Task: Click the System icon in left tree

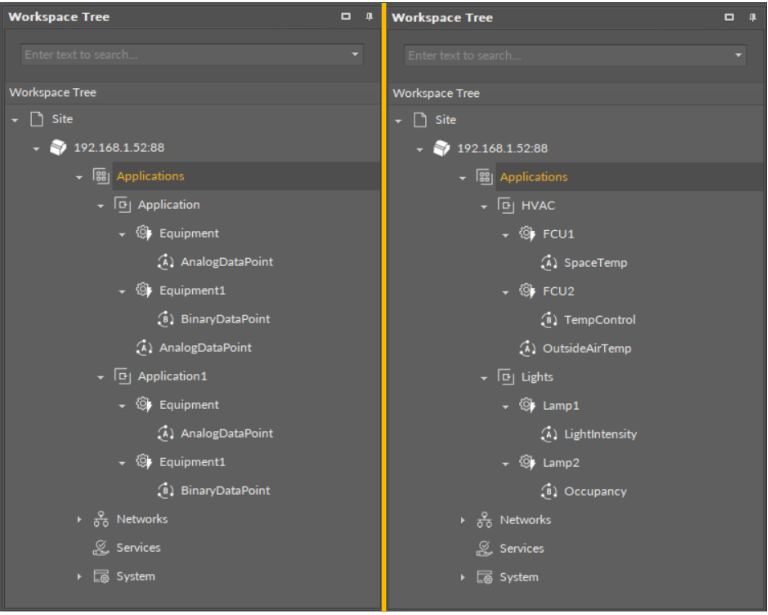Action: [x=101, y=576]
